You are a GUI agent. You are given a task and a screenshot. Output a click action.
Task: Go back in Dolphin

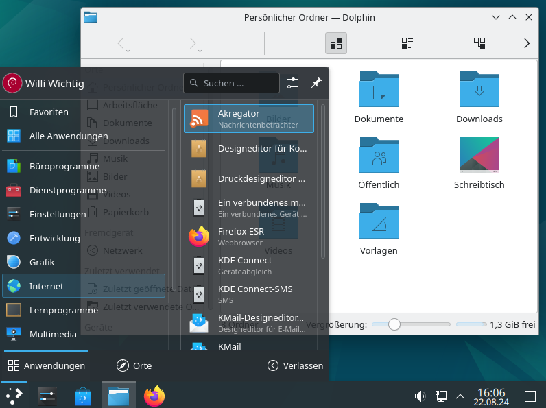pos(123,44)
